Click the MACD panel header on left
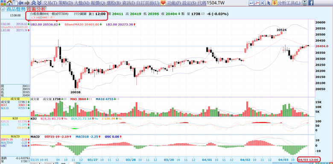This screenshot has width=333, height=164. coord(15,137)
